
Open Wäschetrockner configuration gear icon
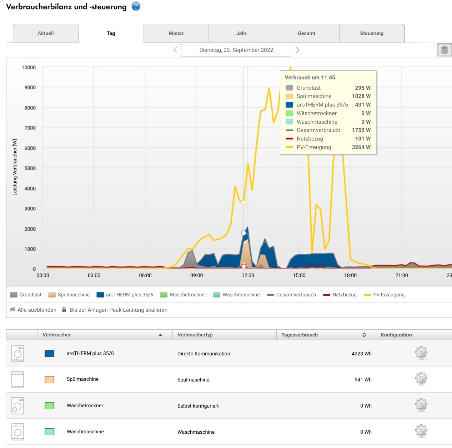click(421, 405)
